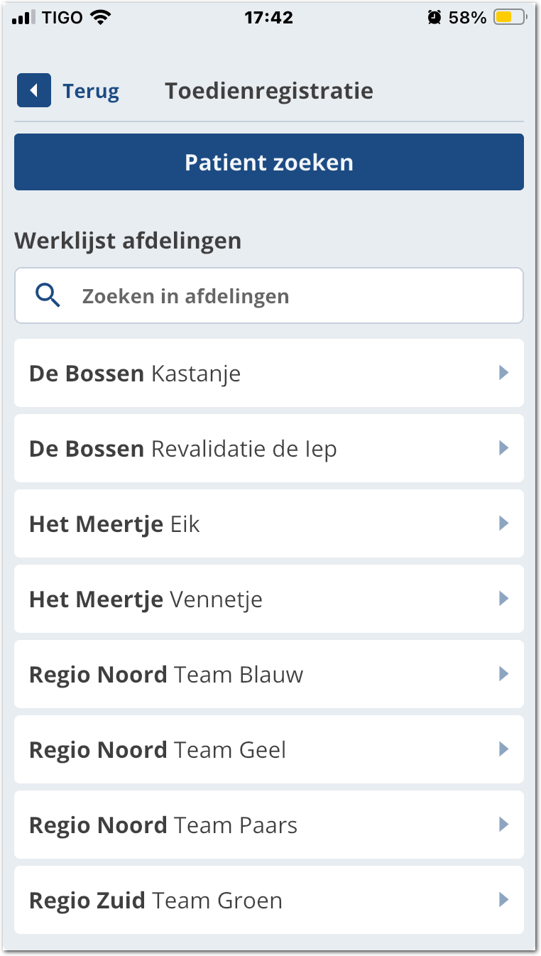The height and width of the screenshot is (956, 541).
Task: Go back via the Terug link
Action: [x=91, y=91]
